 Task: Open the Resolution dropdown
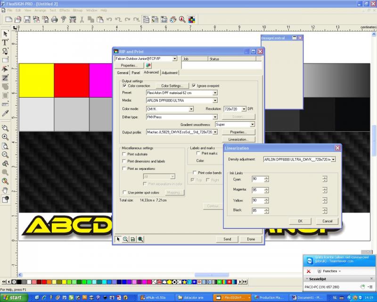coord(244,109)
